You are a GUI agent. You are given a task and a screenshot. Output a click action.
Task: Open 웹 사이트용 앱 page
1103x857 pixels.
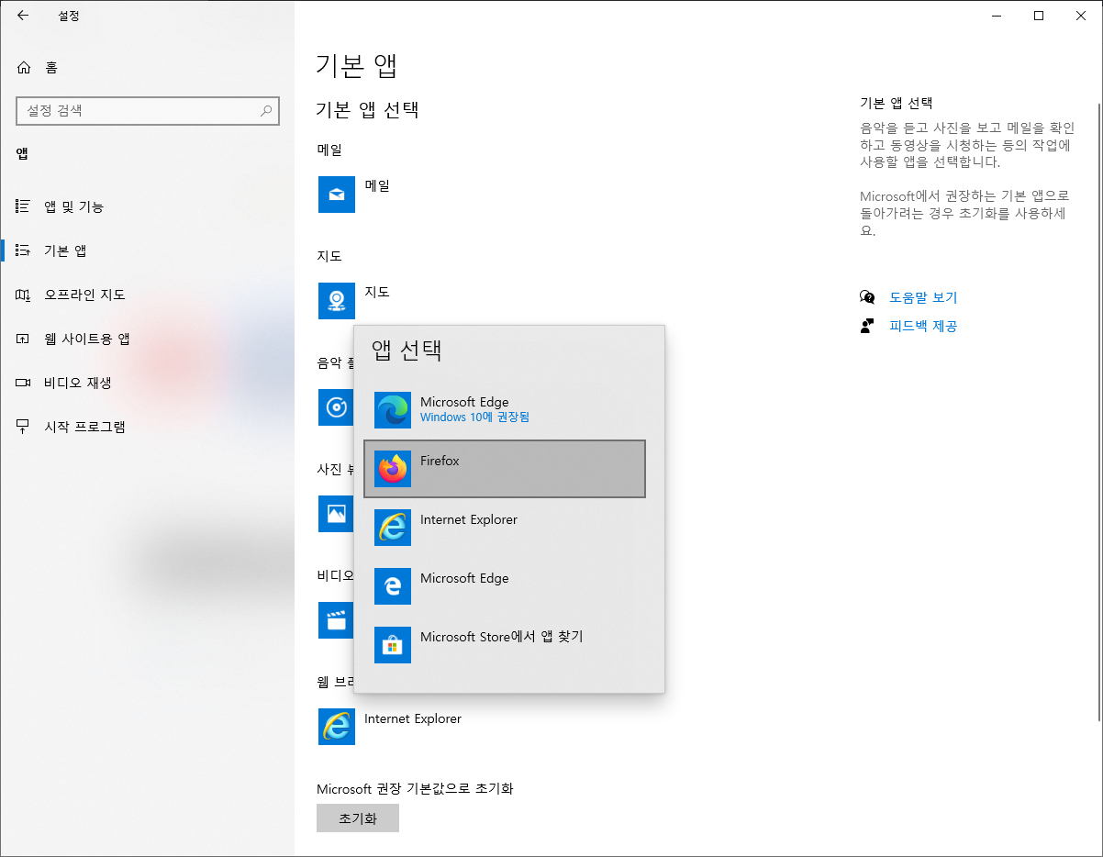coord(147,339)
